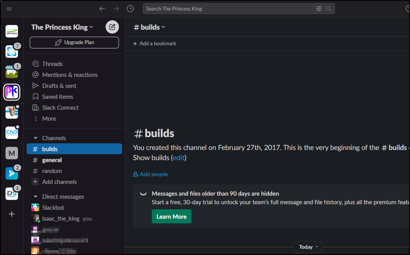The width and height of the screenshot is (410, 255).
Task: Switch to the first workspace with green logo
Action: (12, 31)
